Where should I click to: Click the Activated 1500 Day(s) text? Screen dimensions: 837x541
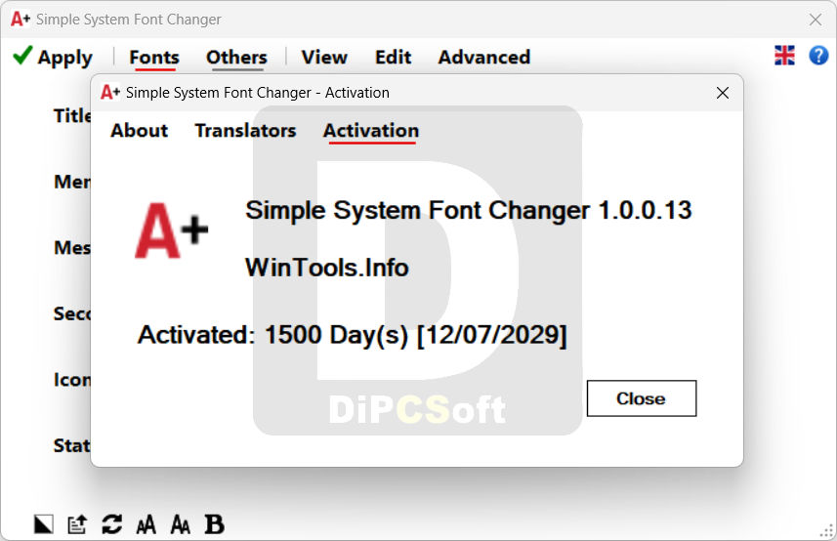[352, 336]
